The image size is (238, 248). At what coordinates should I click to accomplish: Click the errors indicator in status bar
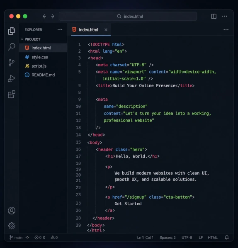pos(40,238)
